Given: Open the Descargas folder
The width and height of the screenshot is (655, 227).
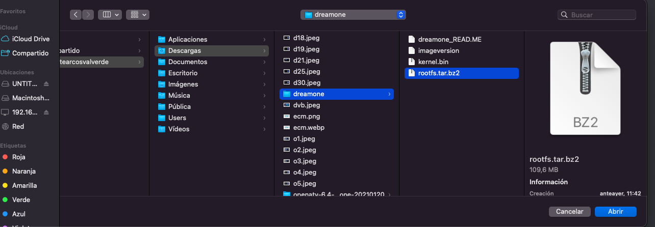Looking at the screenshot, I should coord(185,50).
